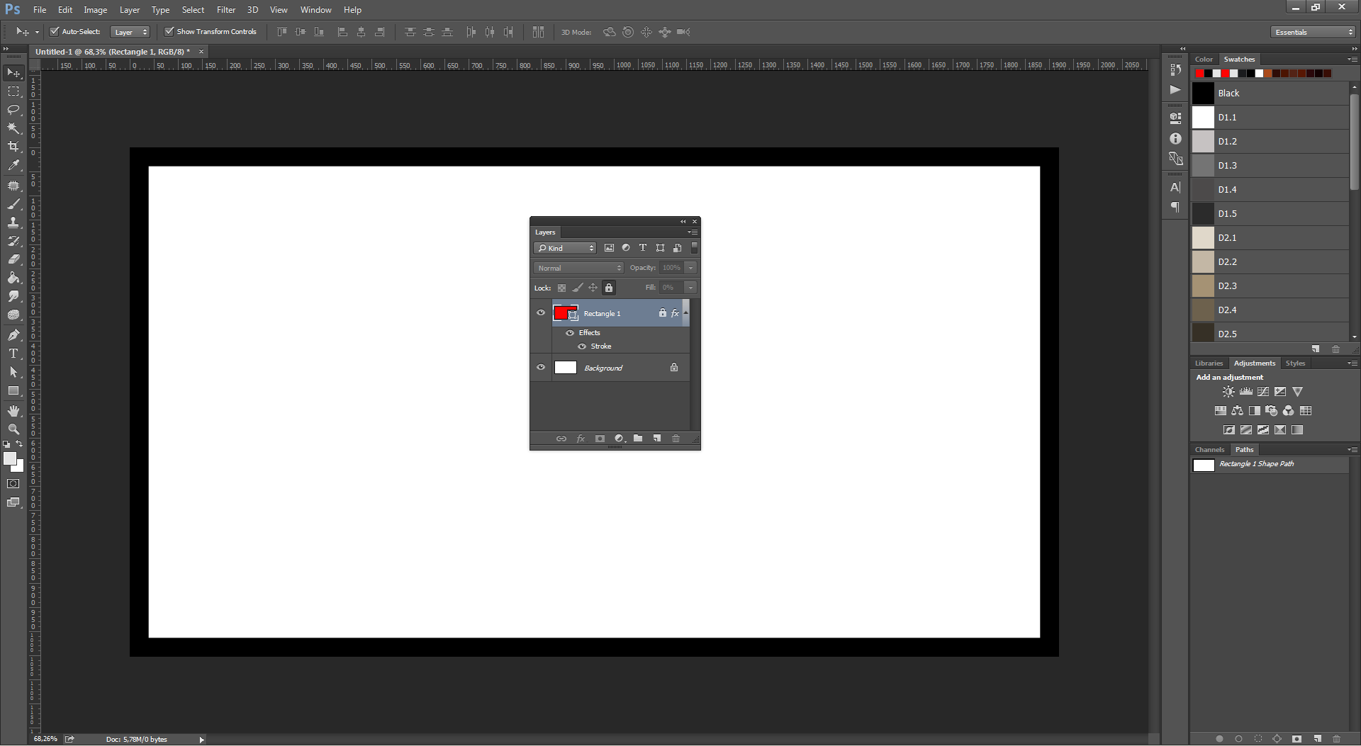Image resolution: width=1361 pixels, height=746 pixels.
Task: Hide the Background layer
Action: tap(541, 367)
